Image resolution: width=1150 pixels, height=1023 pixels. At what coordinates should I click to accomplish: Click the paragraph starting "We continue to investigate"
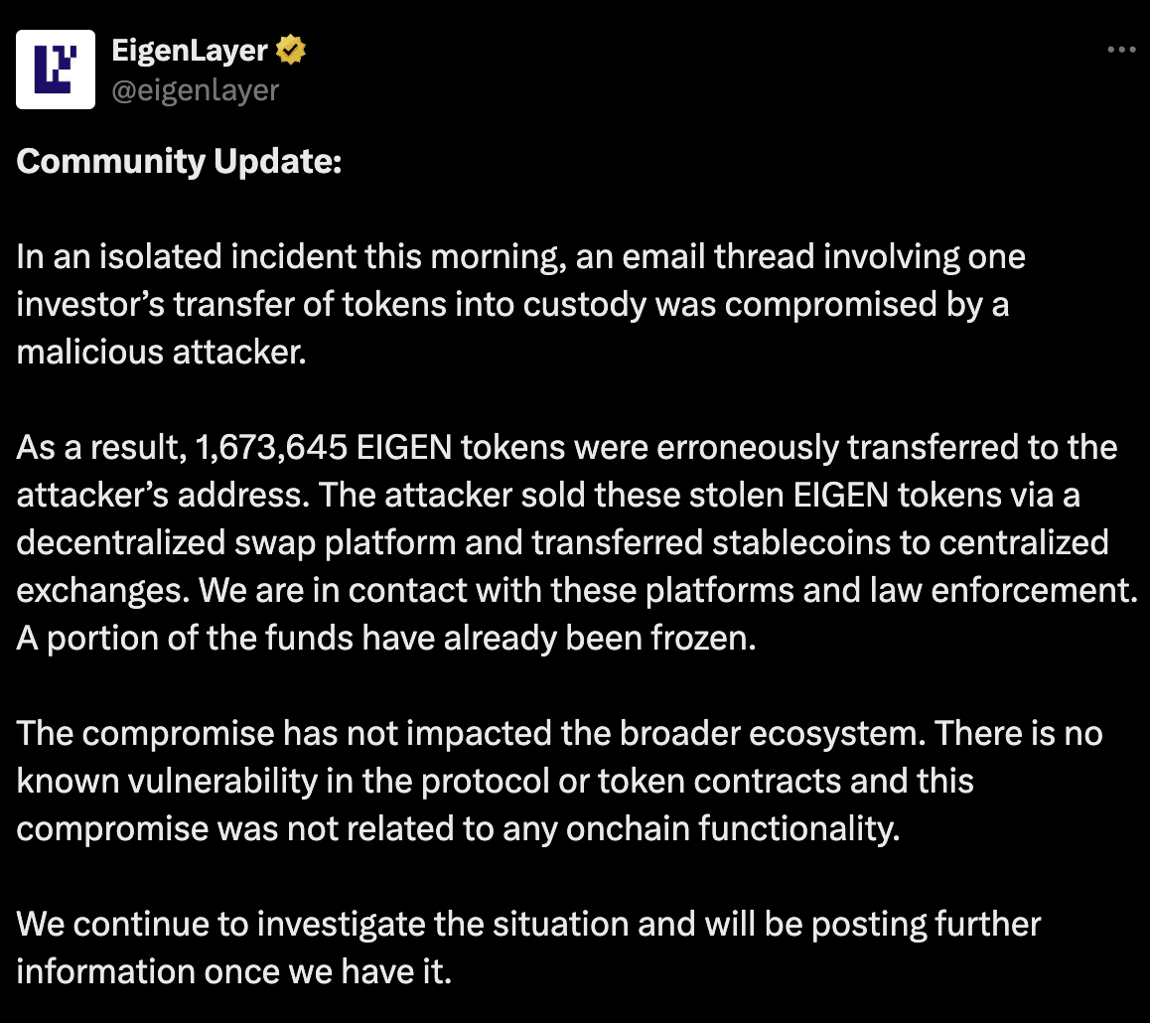pos(528,948)
